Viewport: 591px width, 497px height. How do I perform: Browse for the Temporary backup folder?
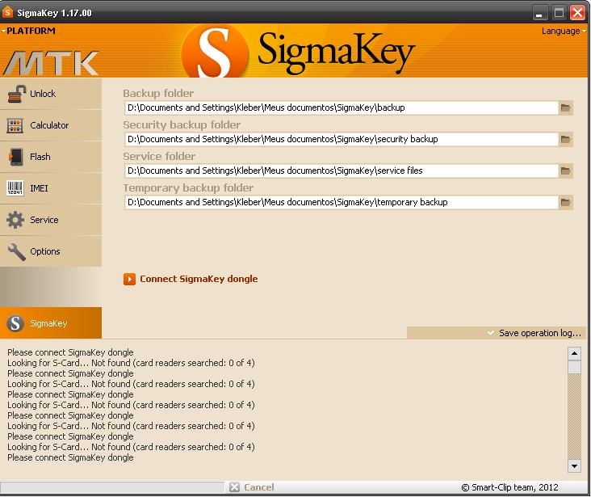click(x=565, y=202)
